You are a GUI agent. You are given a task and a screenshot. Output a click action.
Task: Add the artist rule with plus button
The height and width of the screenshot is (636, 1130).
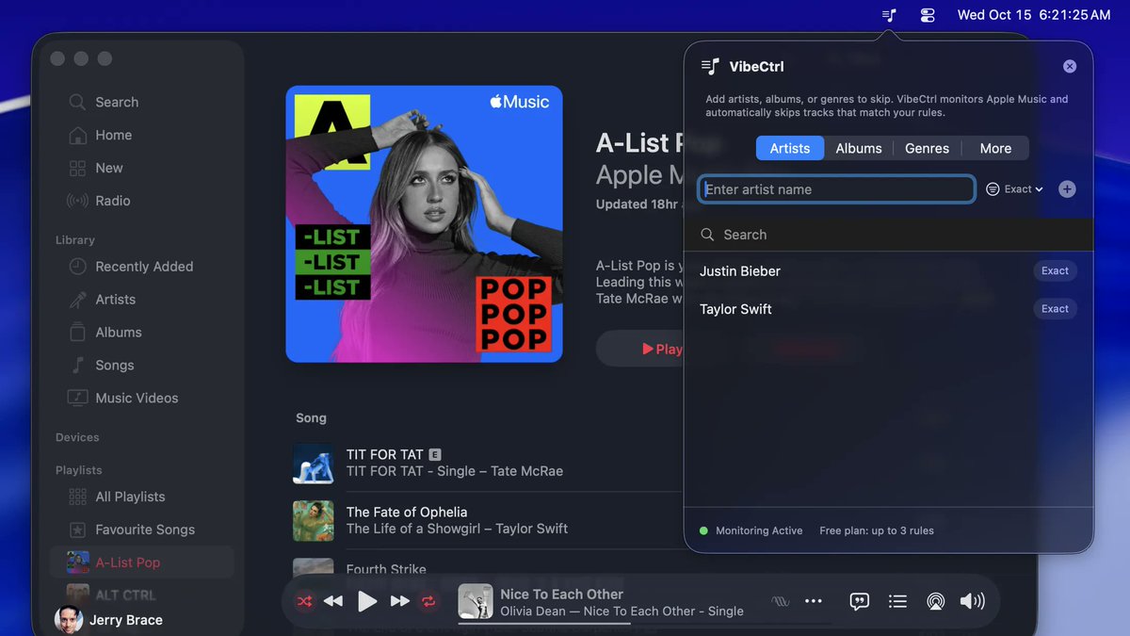pyautogui.click(x=1067, y=189)
